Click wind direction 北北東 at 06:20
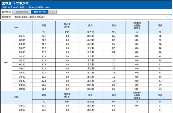This screenshot has height=113, width=173. [90, 36]
